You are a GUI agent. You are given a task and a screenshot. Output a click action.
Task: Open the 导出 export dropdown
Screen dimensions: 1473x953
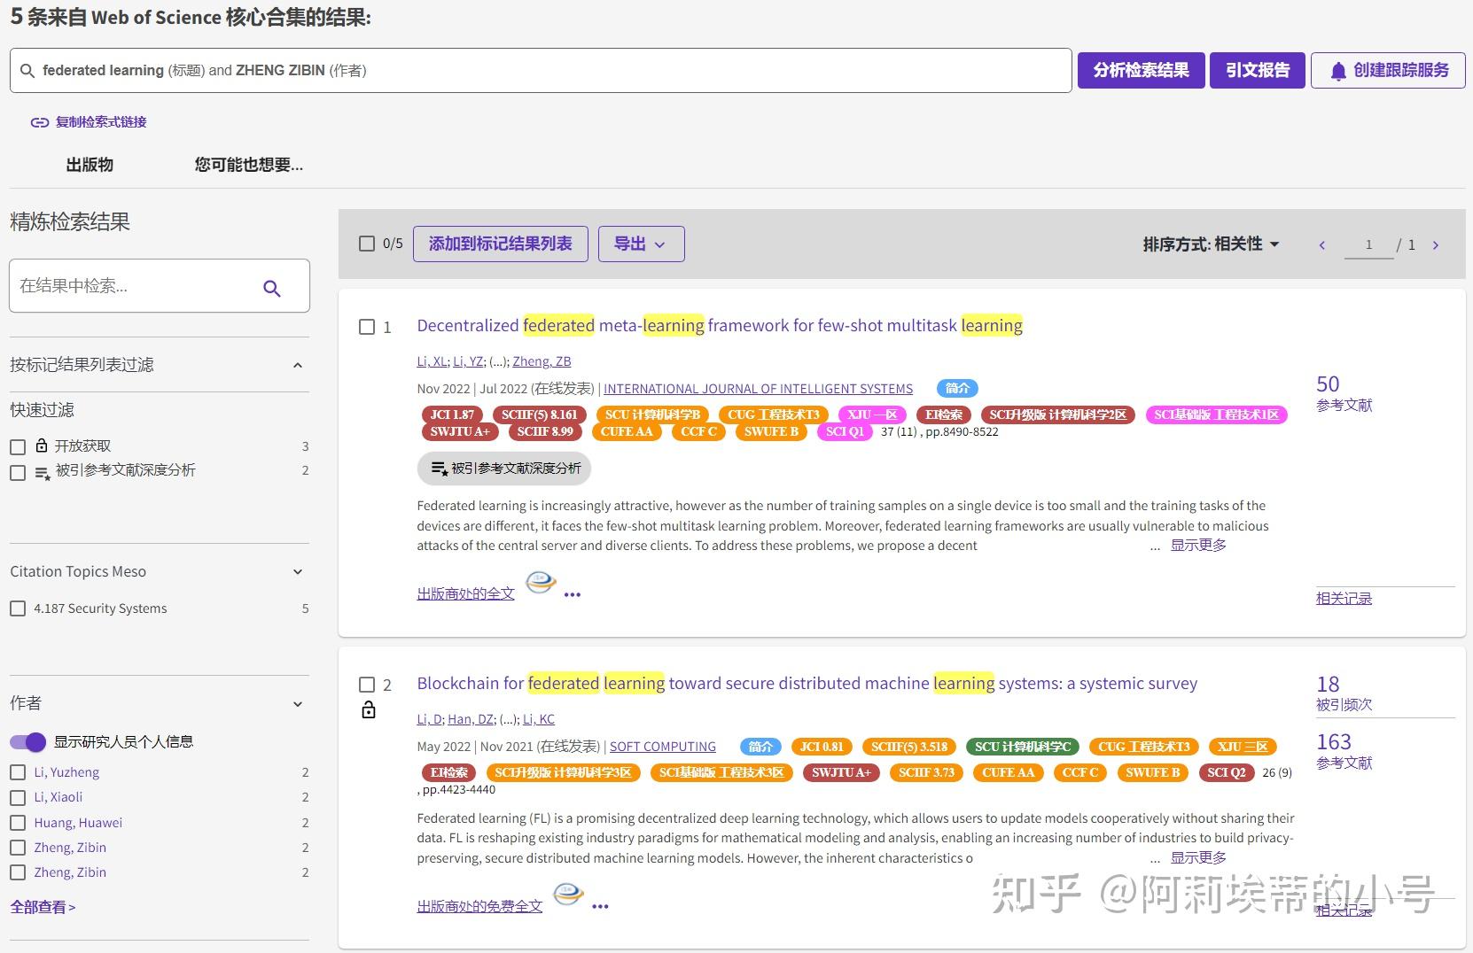click(641, 244)
